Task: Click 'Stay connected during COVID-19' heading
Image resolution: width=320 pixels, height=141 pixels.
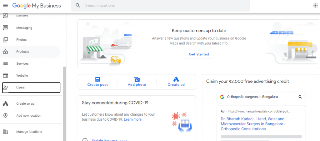Action: (x=115, y=103)
